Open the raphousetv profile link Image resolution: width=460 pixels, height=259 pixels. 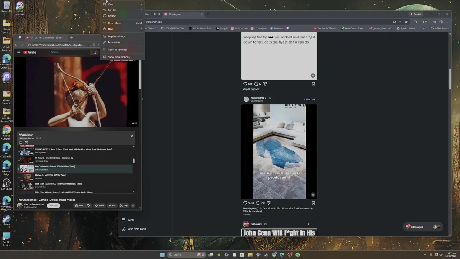257,224
